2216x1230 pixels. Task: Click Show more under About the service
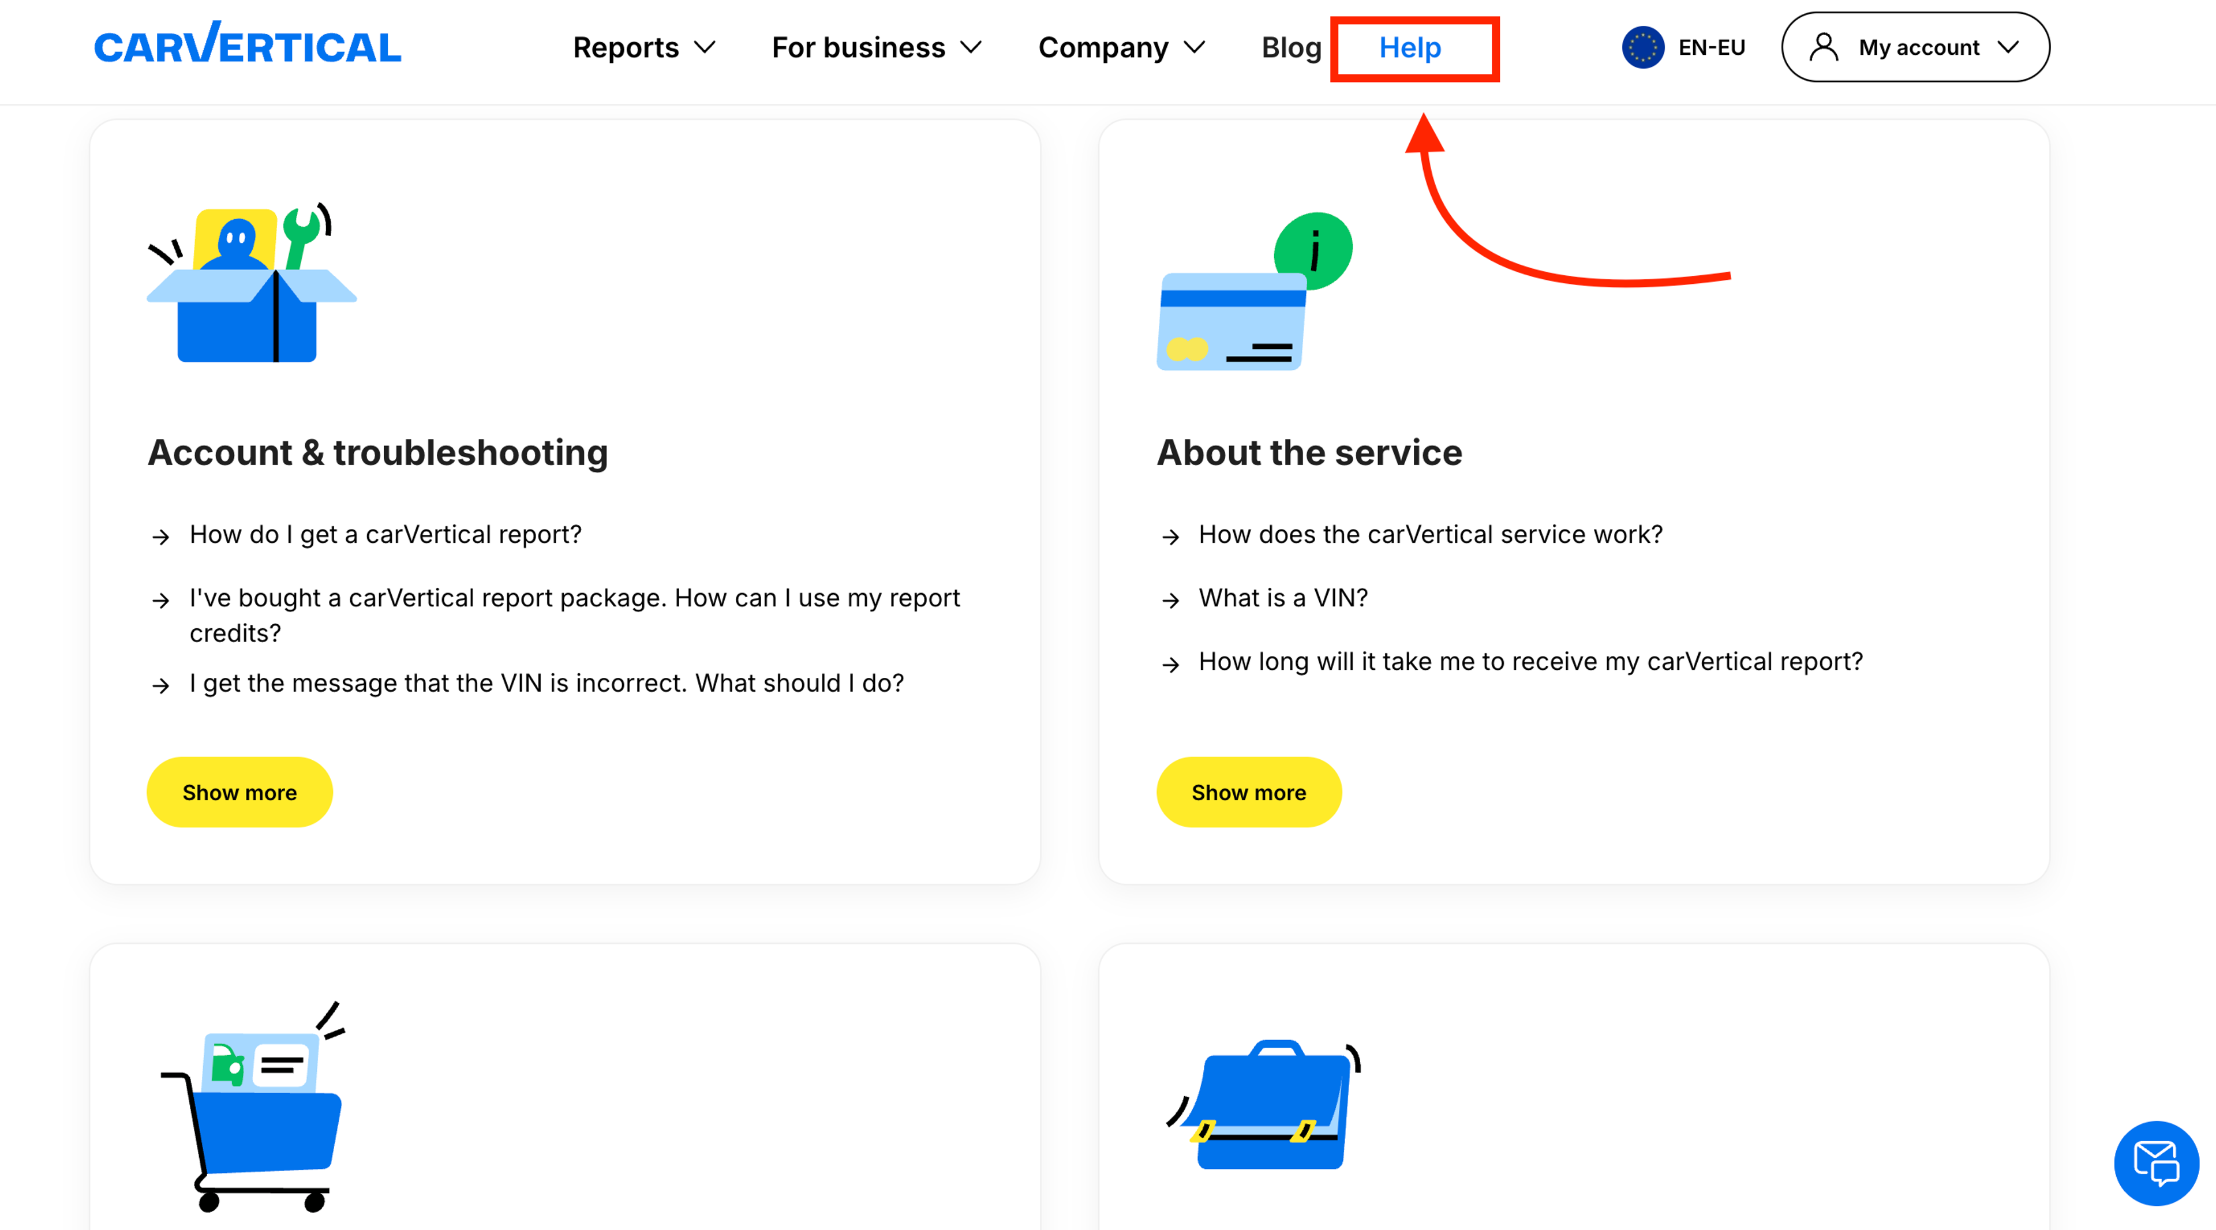tap(1248, 792)
